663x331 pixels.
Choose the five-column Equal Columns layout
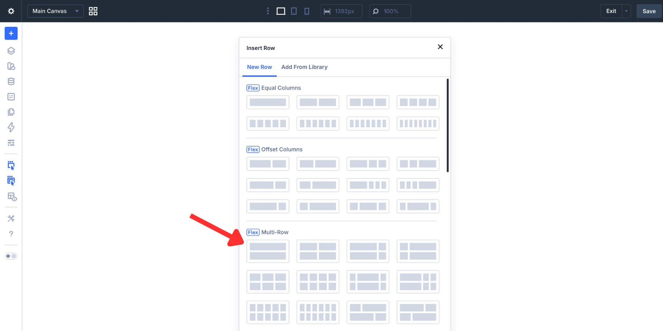[x=268, y=124]
